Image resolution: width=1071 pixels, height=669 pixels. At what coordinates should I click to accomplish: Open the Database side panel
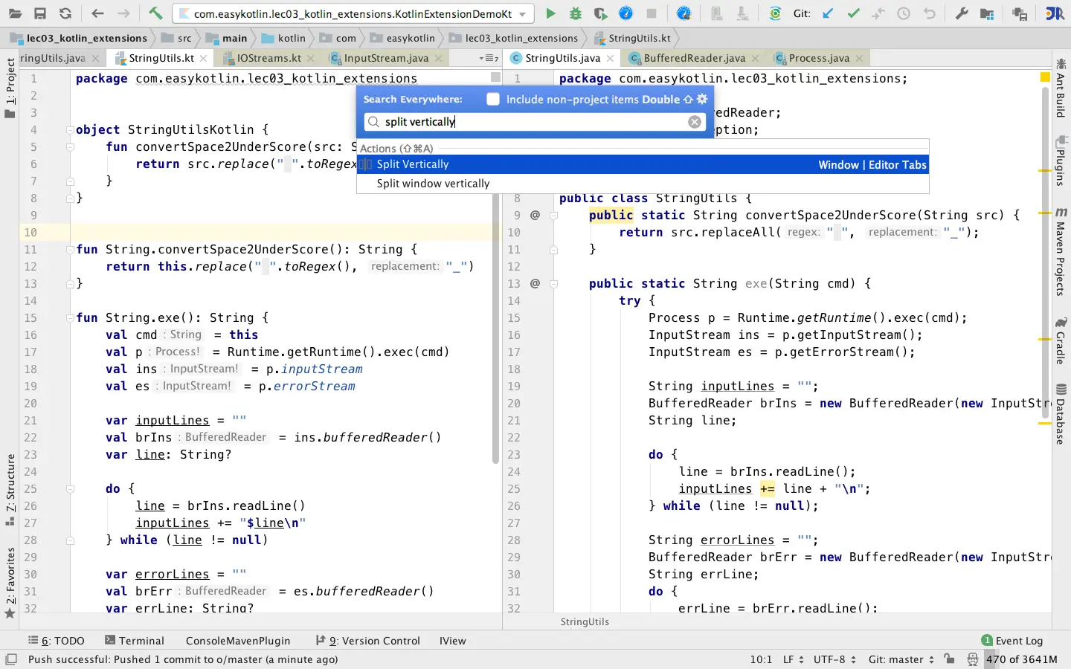pyautogui.click(x=1061, y=414)
